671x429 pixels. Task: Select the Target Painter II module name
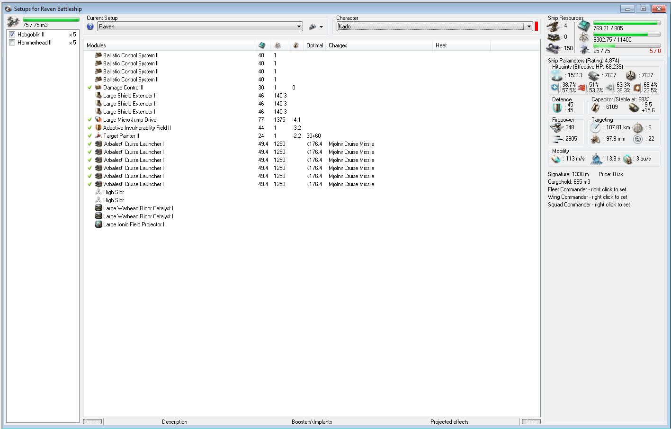[121, 136]
